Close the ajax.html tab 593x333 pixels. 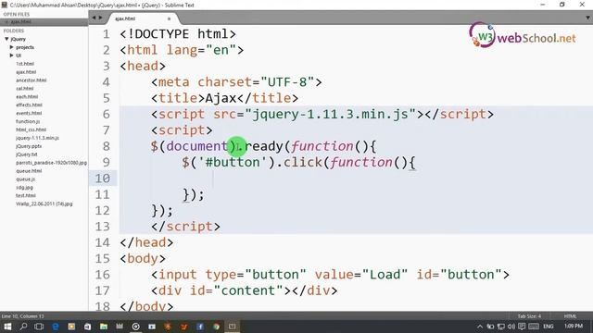click(x=169, y=18)
